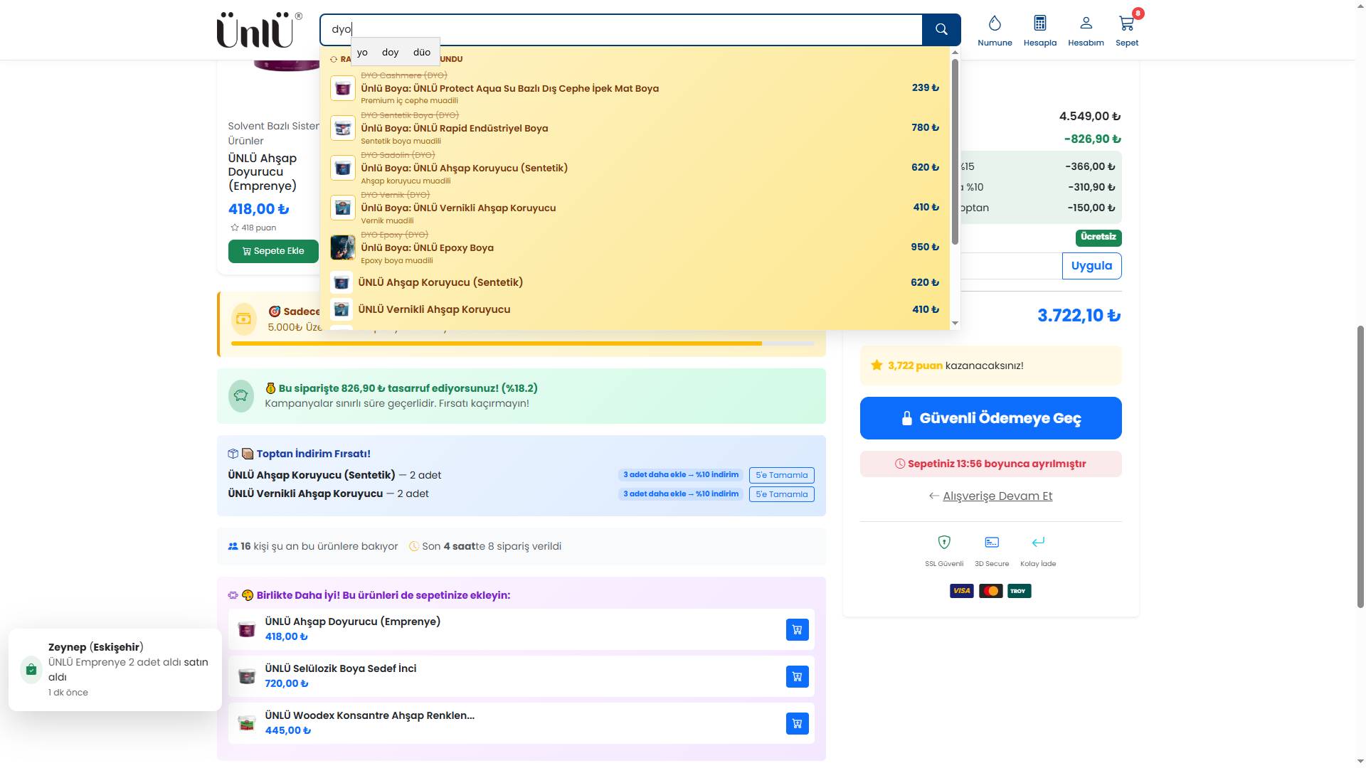Image resolution: width=1366 pixels, height=768 pixels.
Task: Select ÜNLÜ Epoxy Boya suggestion
Action: tap(427, 248)
